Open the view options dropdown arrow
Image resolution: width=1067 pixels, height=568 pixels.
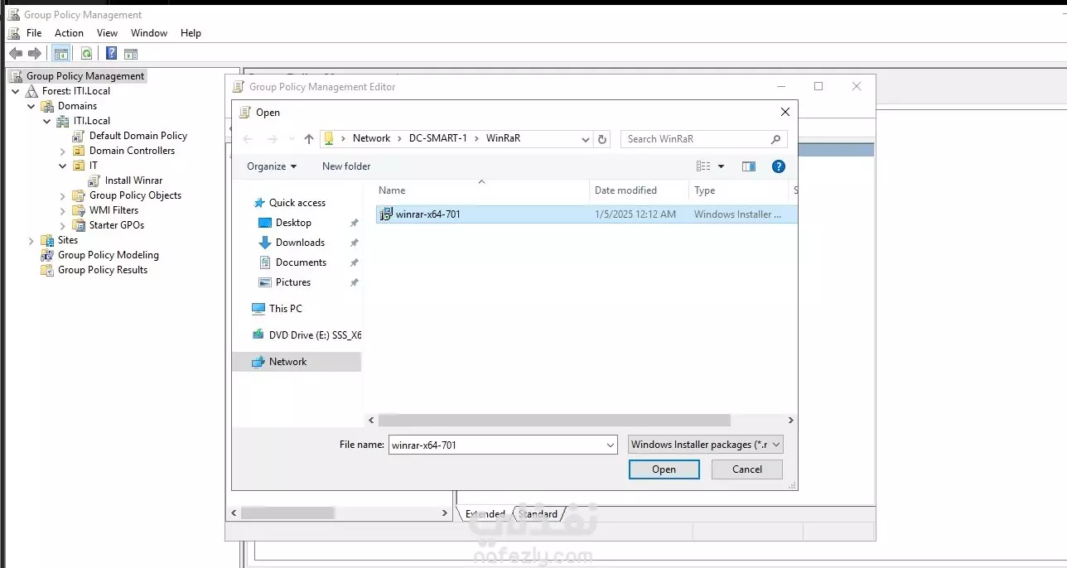tap(721, 166)
